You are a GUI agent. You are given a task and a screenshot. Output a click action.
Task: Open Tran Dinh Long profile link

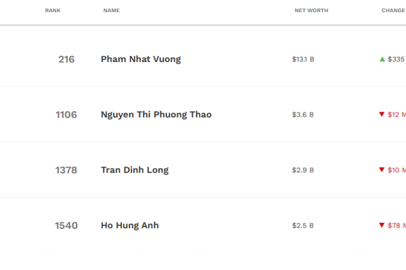tap(135, 170)
